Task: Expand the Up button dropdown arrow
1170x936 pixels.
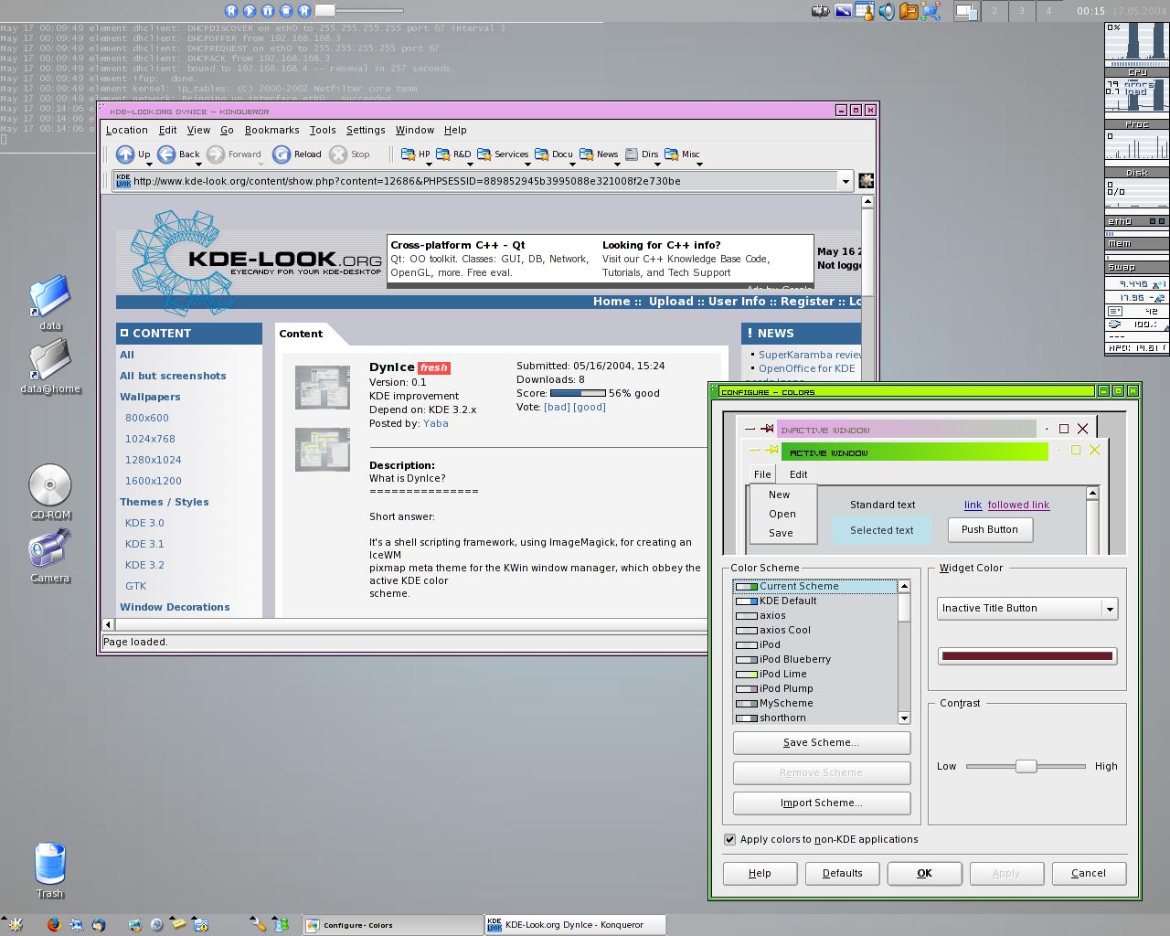Action: coord(149,165)
